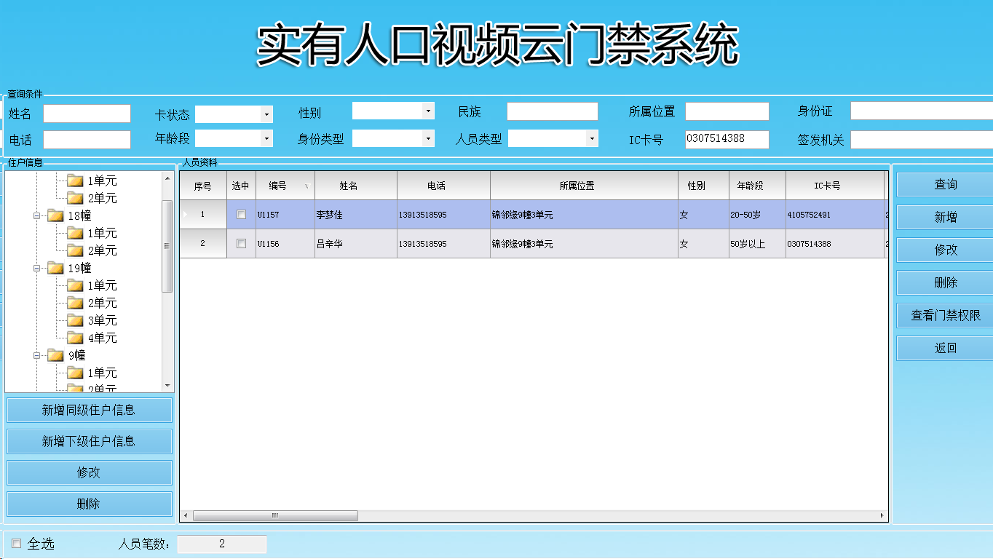The height and width of the screenshot is (559, 993).
Task: Click the 删除 button in the right panel
Action: 945,282
